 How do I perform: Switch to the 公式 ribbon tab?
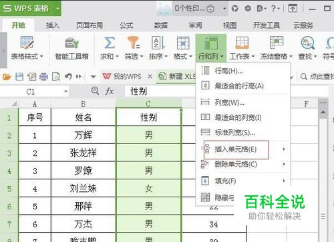[126, 25]
